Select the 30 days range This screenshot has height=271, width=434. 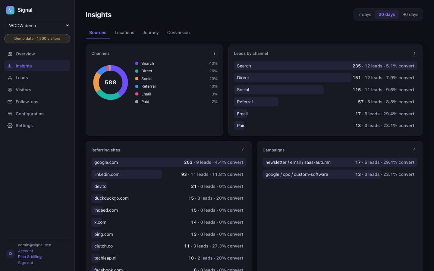pyautogui.click(x=387, y=14)
